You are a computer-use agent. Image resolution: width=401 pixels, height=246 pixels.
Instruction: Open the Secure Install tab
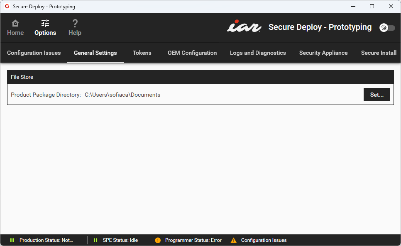pyautogui.click(x=378, y=53)
